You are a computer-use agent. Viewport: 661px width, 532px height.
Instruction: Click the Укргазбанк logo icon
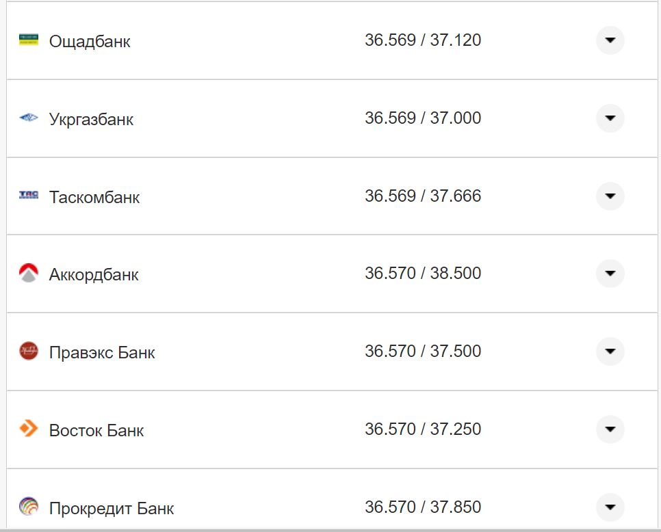(x=29, y=118)
